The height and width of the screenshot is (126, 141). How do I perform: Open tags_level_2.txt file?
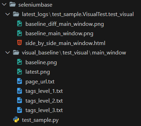tap(44, 101)
